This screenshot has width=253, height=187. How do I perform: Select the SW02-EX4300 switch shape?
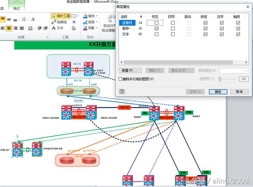point(91,113)
